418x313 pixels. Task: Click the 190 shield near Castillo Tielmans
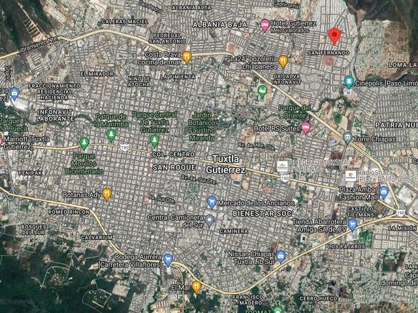[x=400, y=213]
